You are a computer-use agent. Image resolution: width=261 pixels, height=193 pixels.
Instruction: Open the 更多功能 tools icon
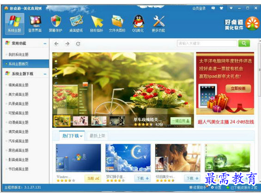click(158, 24)
